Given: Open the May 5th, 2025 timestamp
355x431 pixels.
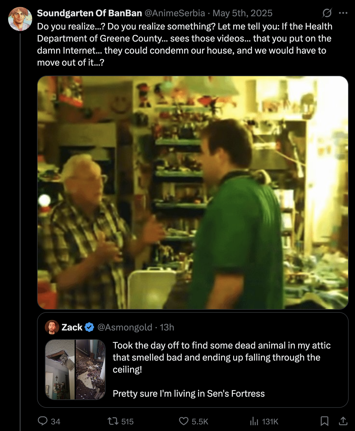Looking at the screenshot, I should 242,13.
